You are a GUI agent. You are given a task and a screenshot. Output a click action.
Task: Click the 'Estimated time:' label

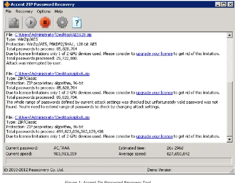[132, 148]
